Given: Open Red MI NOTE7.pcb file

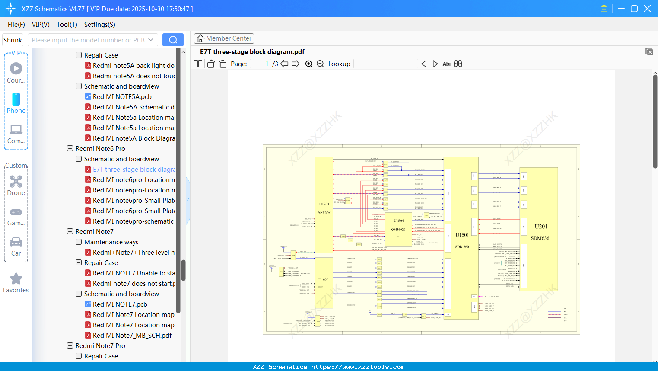Looking at the screenshot, I should [120, 304].
